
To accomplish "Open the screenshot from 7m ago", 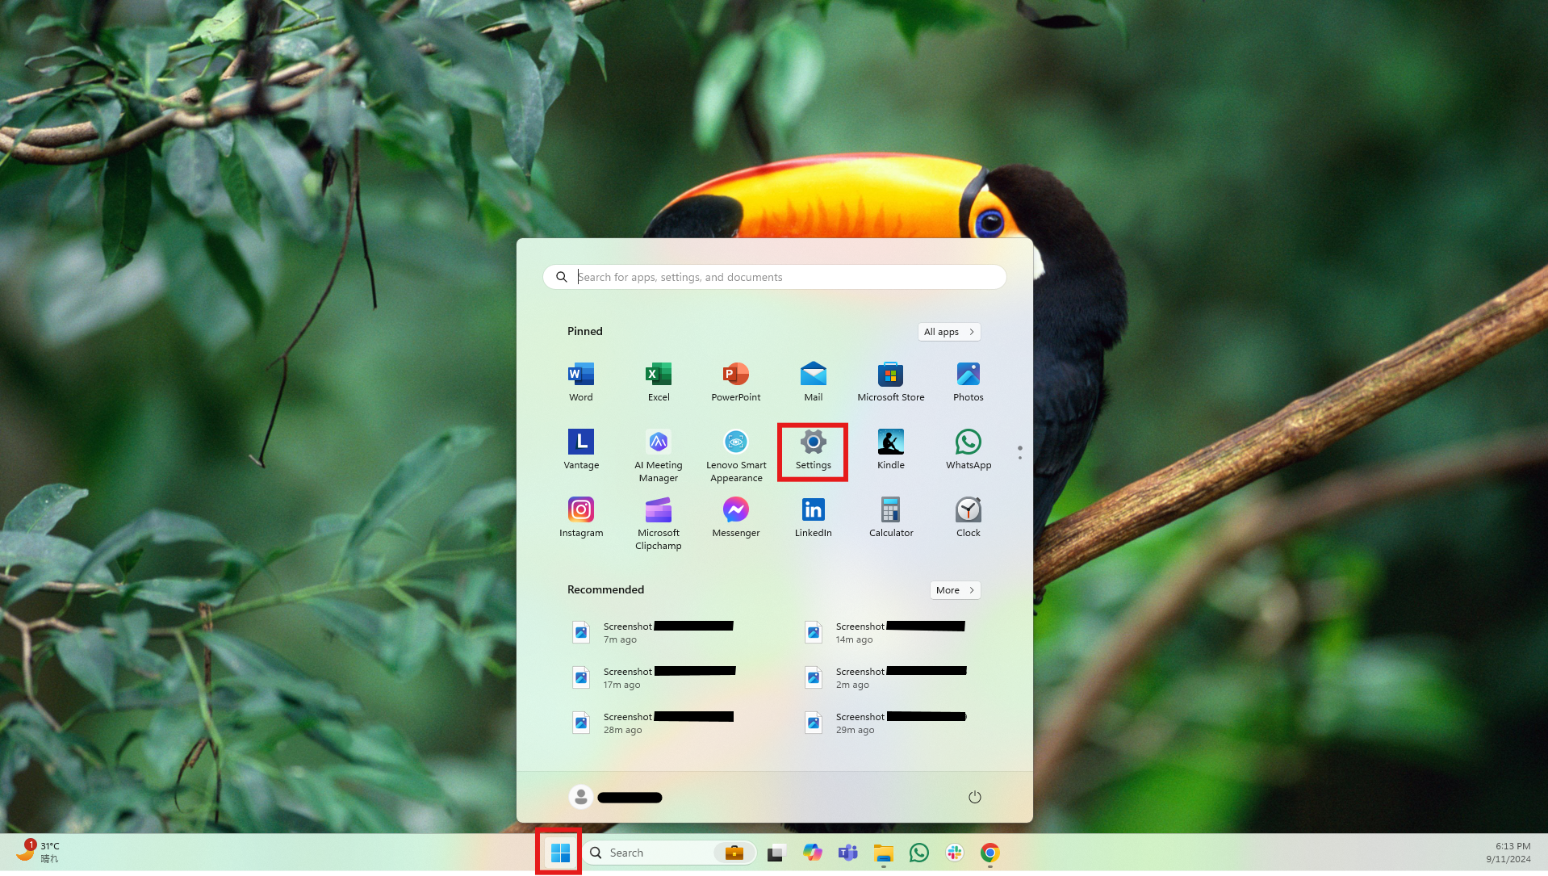I will point(654,632).
